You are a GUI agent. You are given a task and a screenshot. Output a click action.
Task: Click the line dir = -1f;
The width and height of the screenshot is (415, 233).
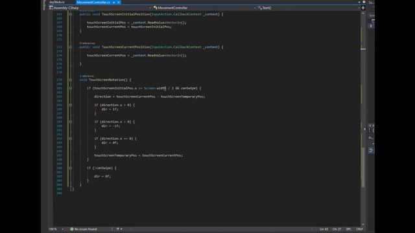111,126
